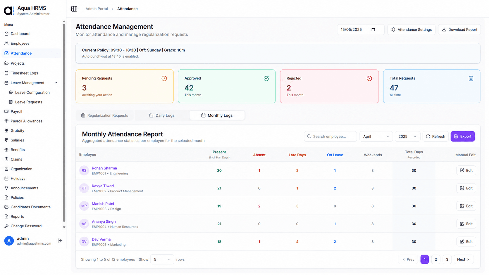
Task: Click the AS avatar for Ananya Singh
Action: [84, 224]
